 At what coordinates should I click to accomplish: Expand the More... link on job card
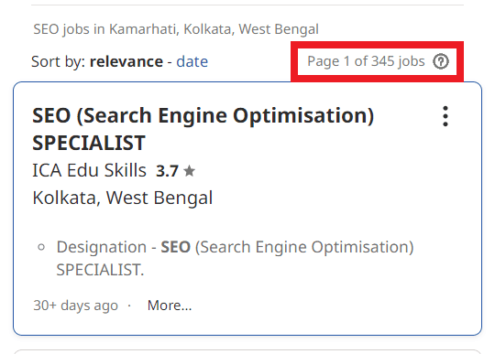[170, 306]
